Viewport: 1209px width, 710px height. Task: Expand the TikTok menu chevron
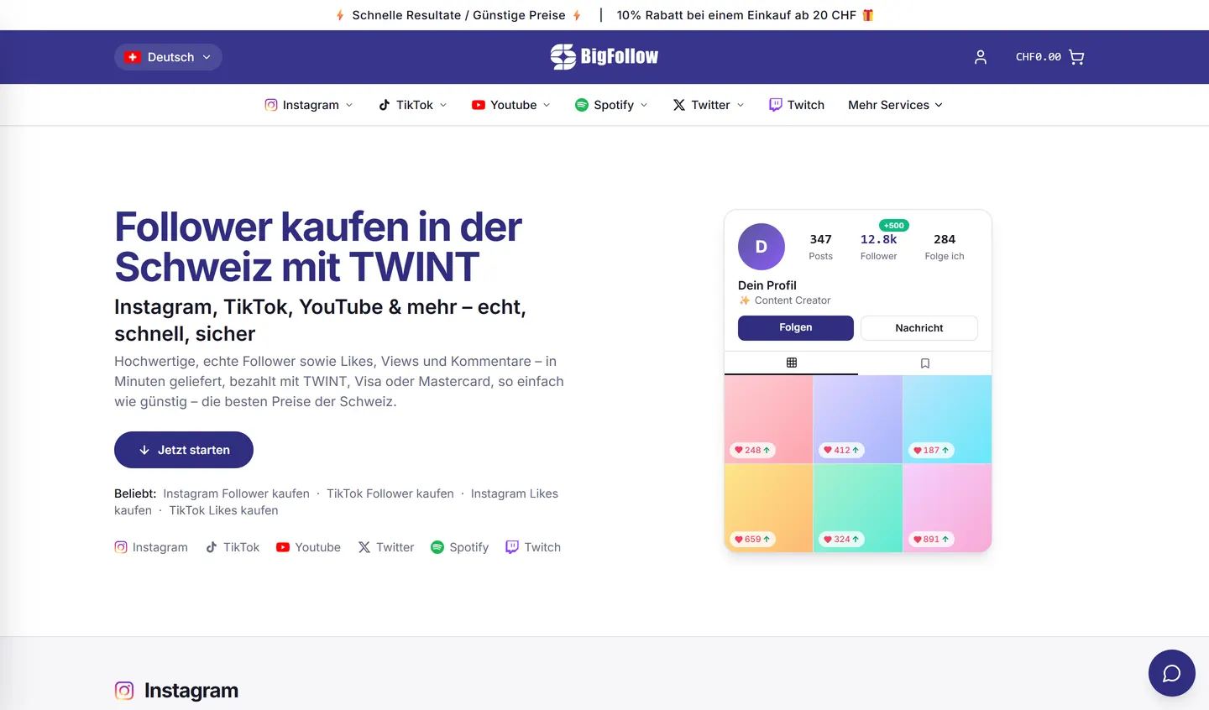coord(443,105)
